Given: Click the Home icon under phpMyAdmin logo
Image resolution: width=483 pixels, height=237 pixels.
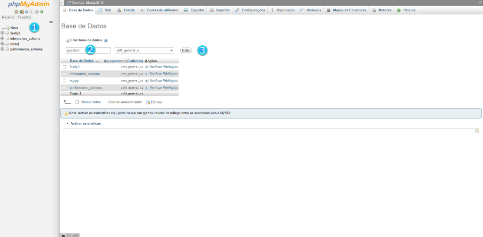Looking at the screenshot, I should pos(16,11).
